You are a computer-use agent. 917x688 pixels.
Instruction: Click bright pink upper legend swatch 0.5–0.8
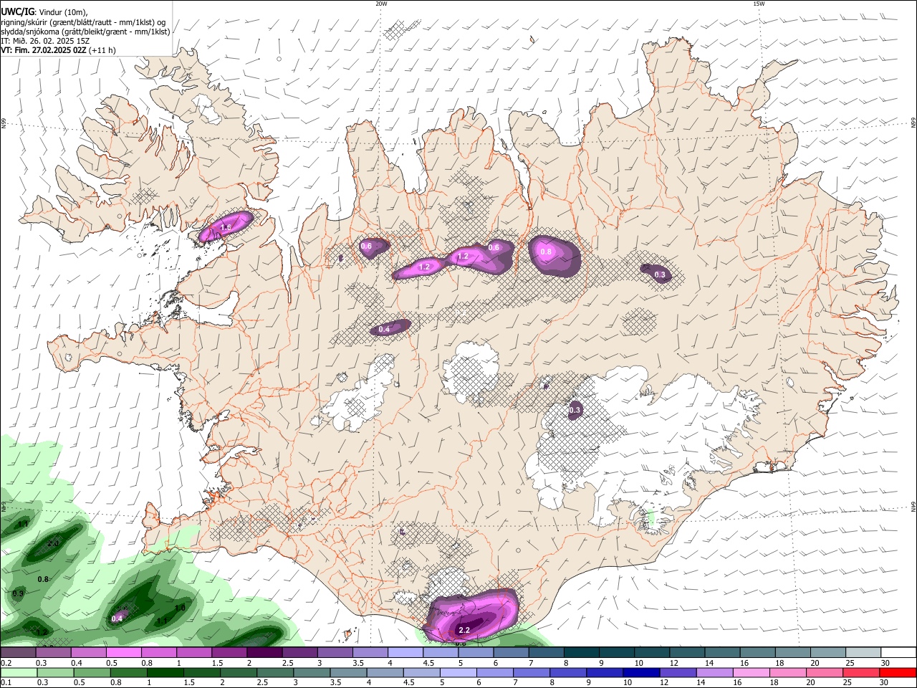point(123,653)
